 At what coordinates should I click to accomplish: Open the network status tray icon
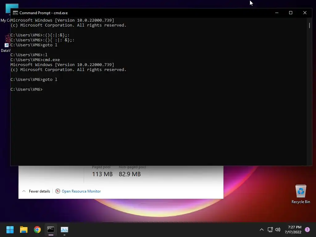click(x=270, y=230)
